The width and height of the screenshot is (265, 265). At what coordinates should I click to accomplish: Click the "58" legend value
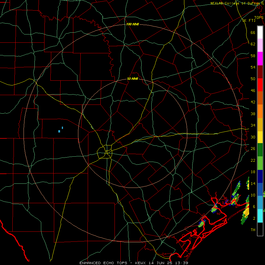point(253,56)
